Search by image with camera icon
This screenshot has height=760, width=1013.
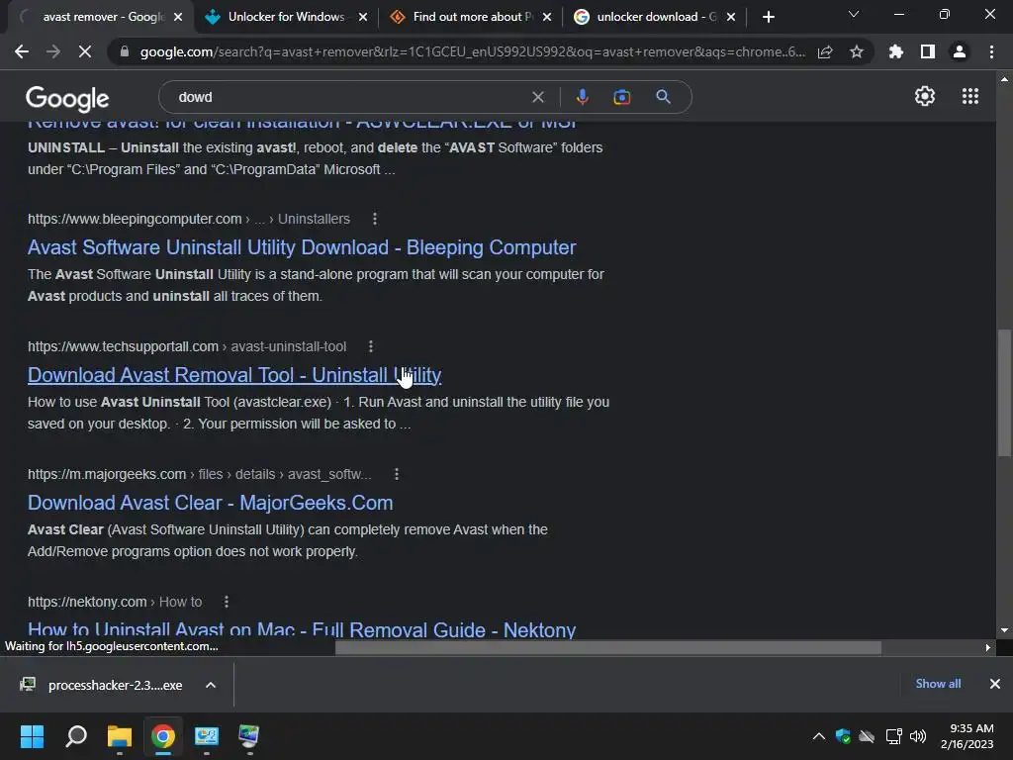point(621,97)
